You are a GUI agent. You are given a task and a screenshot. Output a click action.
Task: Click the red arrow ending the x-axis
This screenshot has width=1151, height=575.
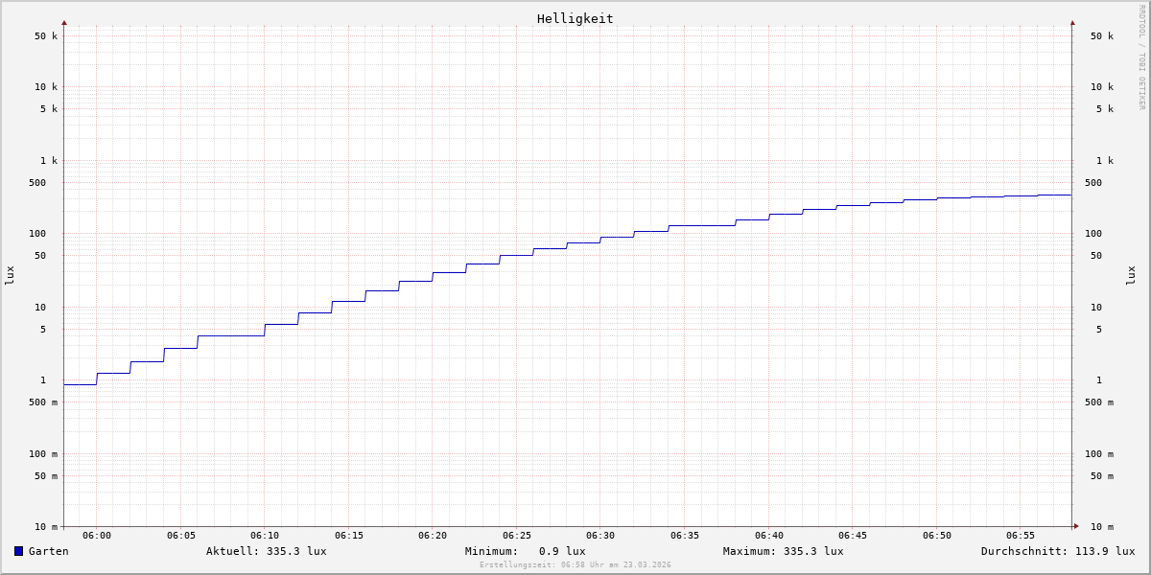click(x=1076, y=526)
